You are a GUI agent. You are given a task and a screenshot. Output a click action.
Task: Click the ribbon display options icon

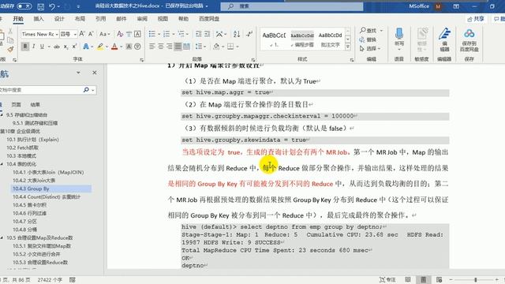pyautogui.click(x=456, y=6)
